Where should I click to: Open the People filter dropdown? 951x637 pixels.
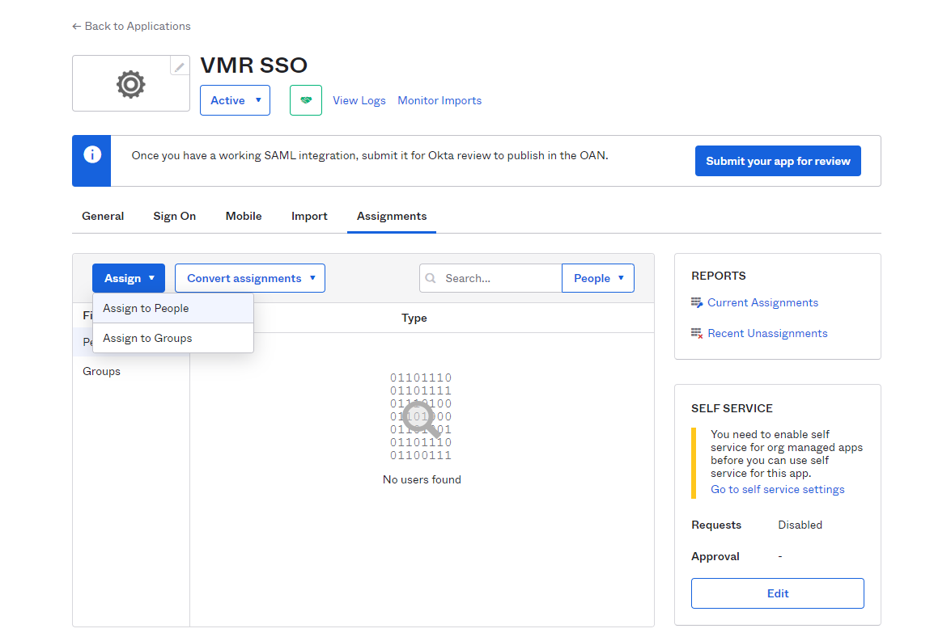[x=598, y=278]
